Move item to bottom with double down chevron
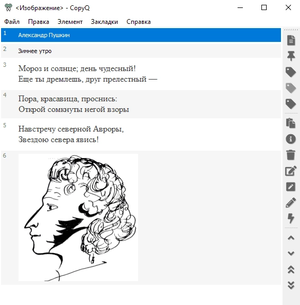This screenshot has height=305, width=300. (x=291, y=285)
